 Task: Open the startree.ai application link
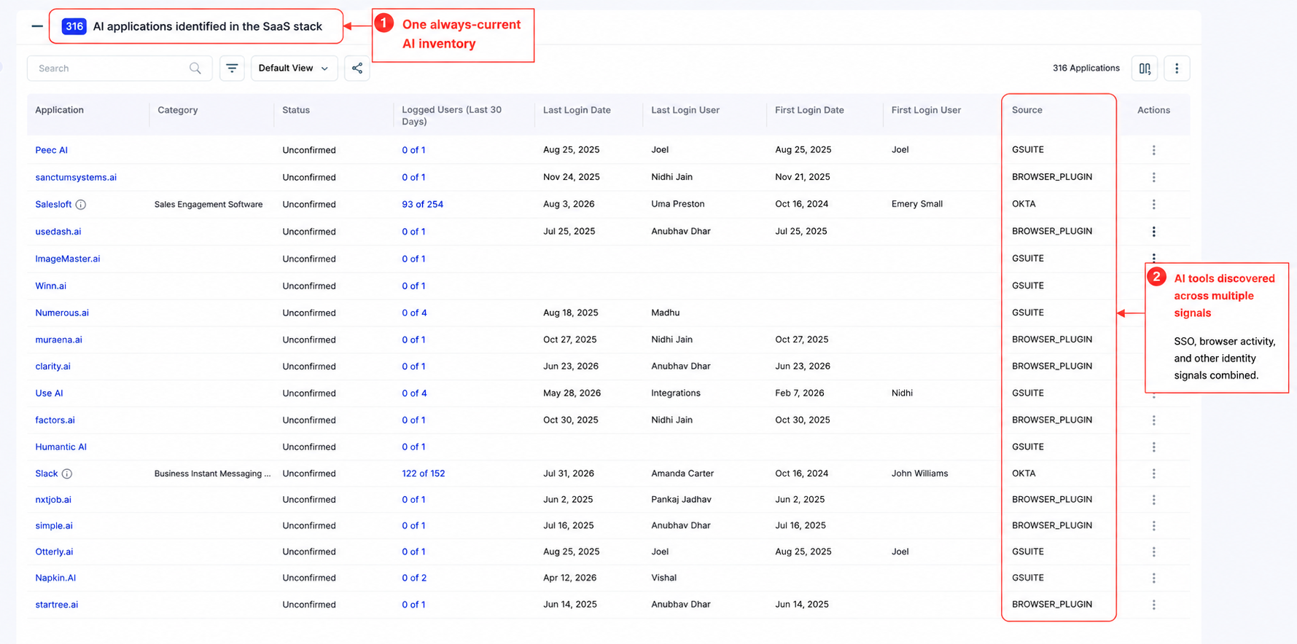point(57,605)
